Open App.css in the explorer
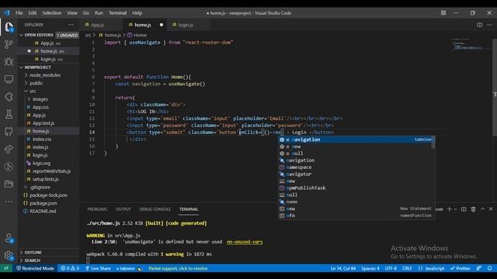The width and height of the screenshot is (497, 279). coord(40,107)
